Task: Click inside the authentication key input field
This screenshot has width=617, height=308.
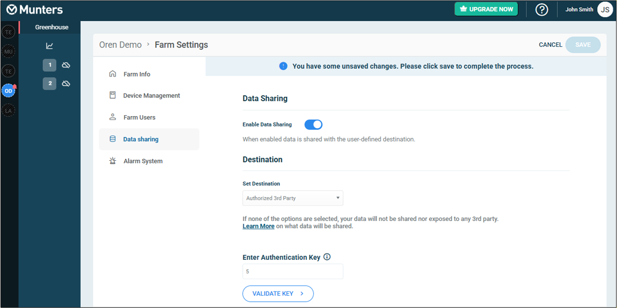Action: [292, 271]
